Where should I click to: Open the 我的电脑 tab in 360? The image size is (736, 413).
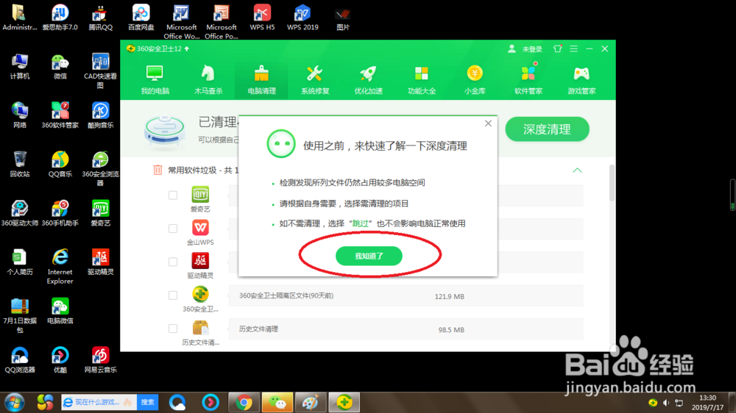click(155, 79)
